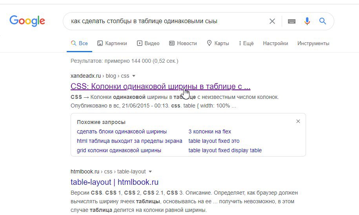Search table layout fixed это

click(214, 141)
